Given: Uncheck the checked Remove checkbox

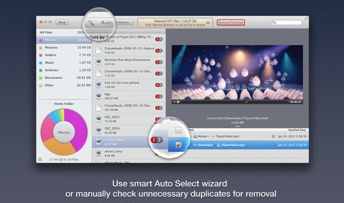Looking at the screenshot, I should pos(178,145).
